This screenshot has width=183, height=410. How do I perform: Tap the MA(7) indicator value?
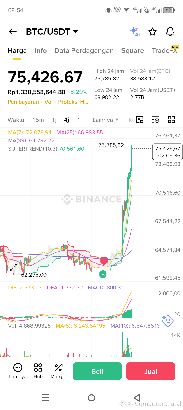tap(30, 133)
